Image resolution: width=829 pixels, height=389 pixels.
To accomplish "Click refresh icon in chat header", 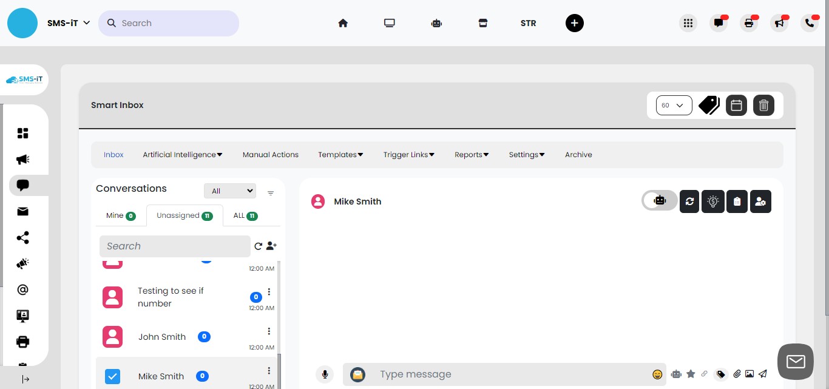I will click(x=689, y=201).
